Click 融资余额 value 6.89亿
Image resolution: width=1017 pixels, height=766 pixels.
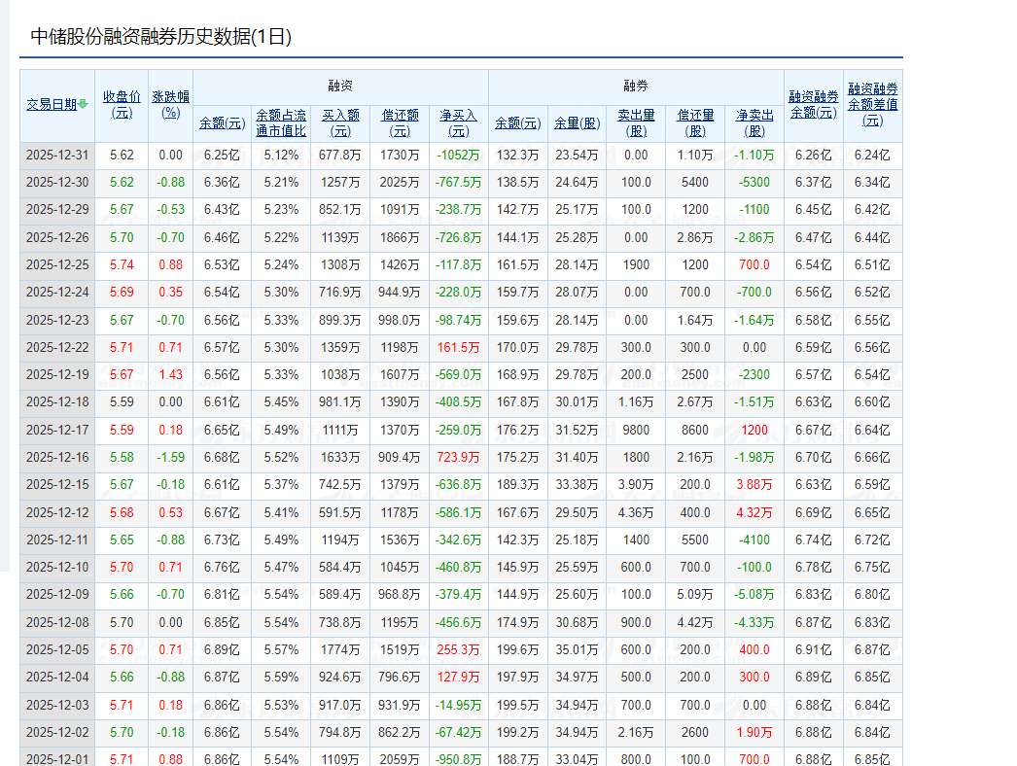(x=222, y=649)
